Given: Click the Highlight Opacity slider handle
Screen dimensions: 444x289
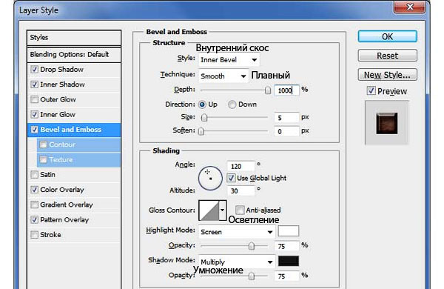Looking at the screenshot, I should [x=252, y=245].
